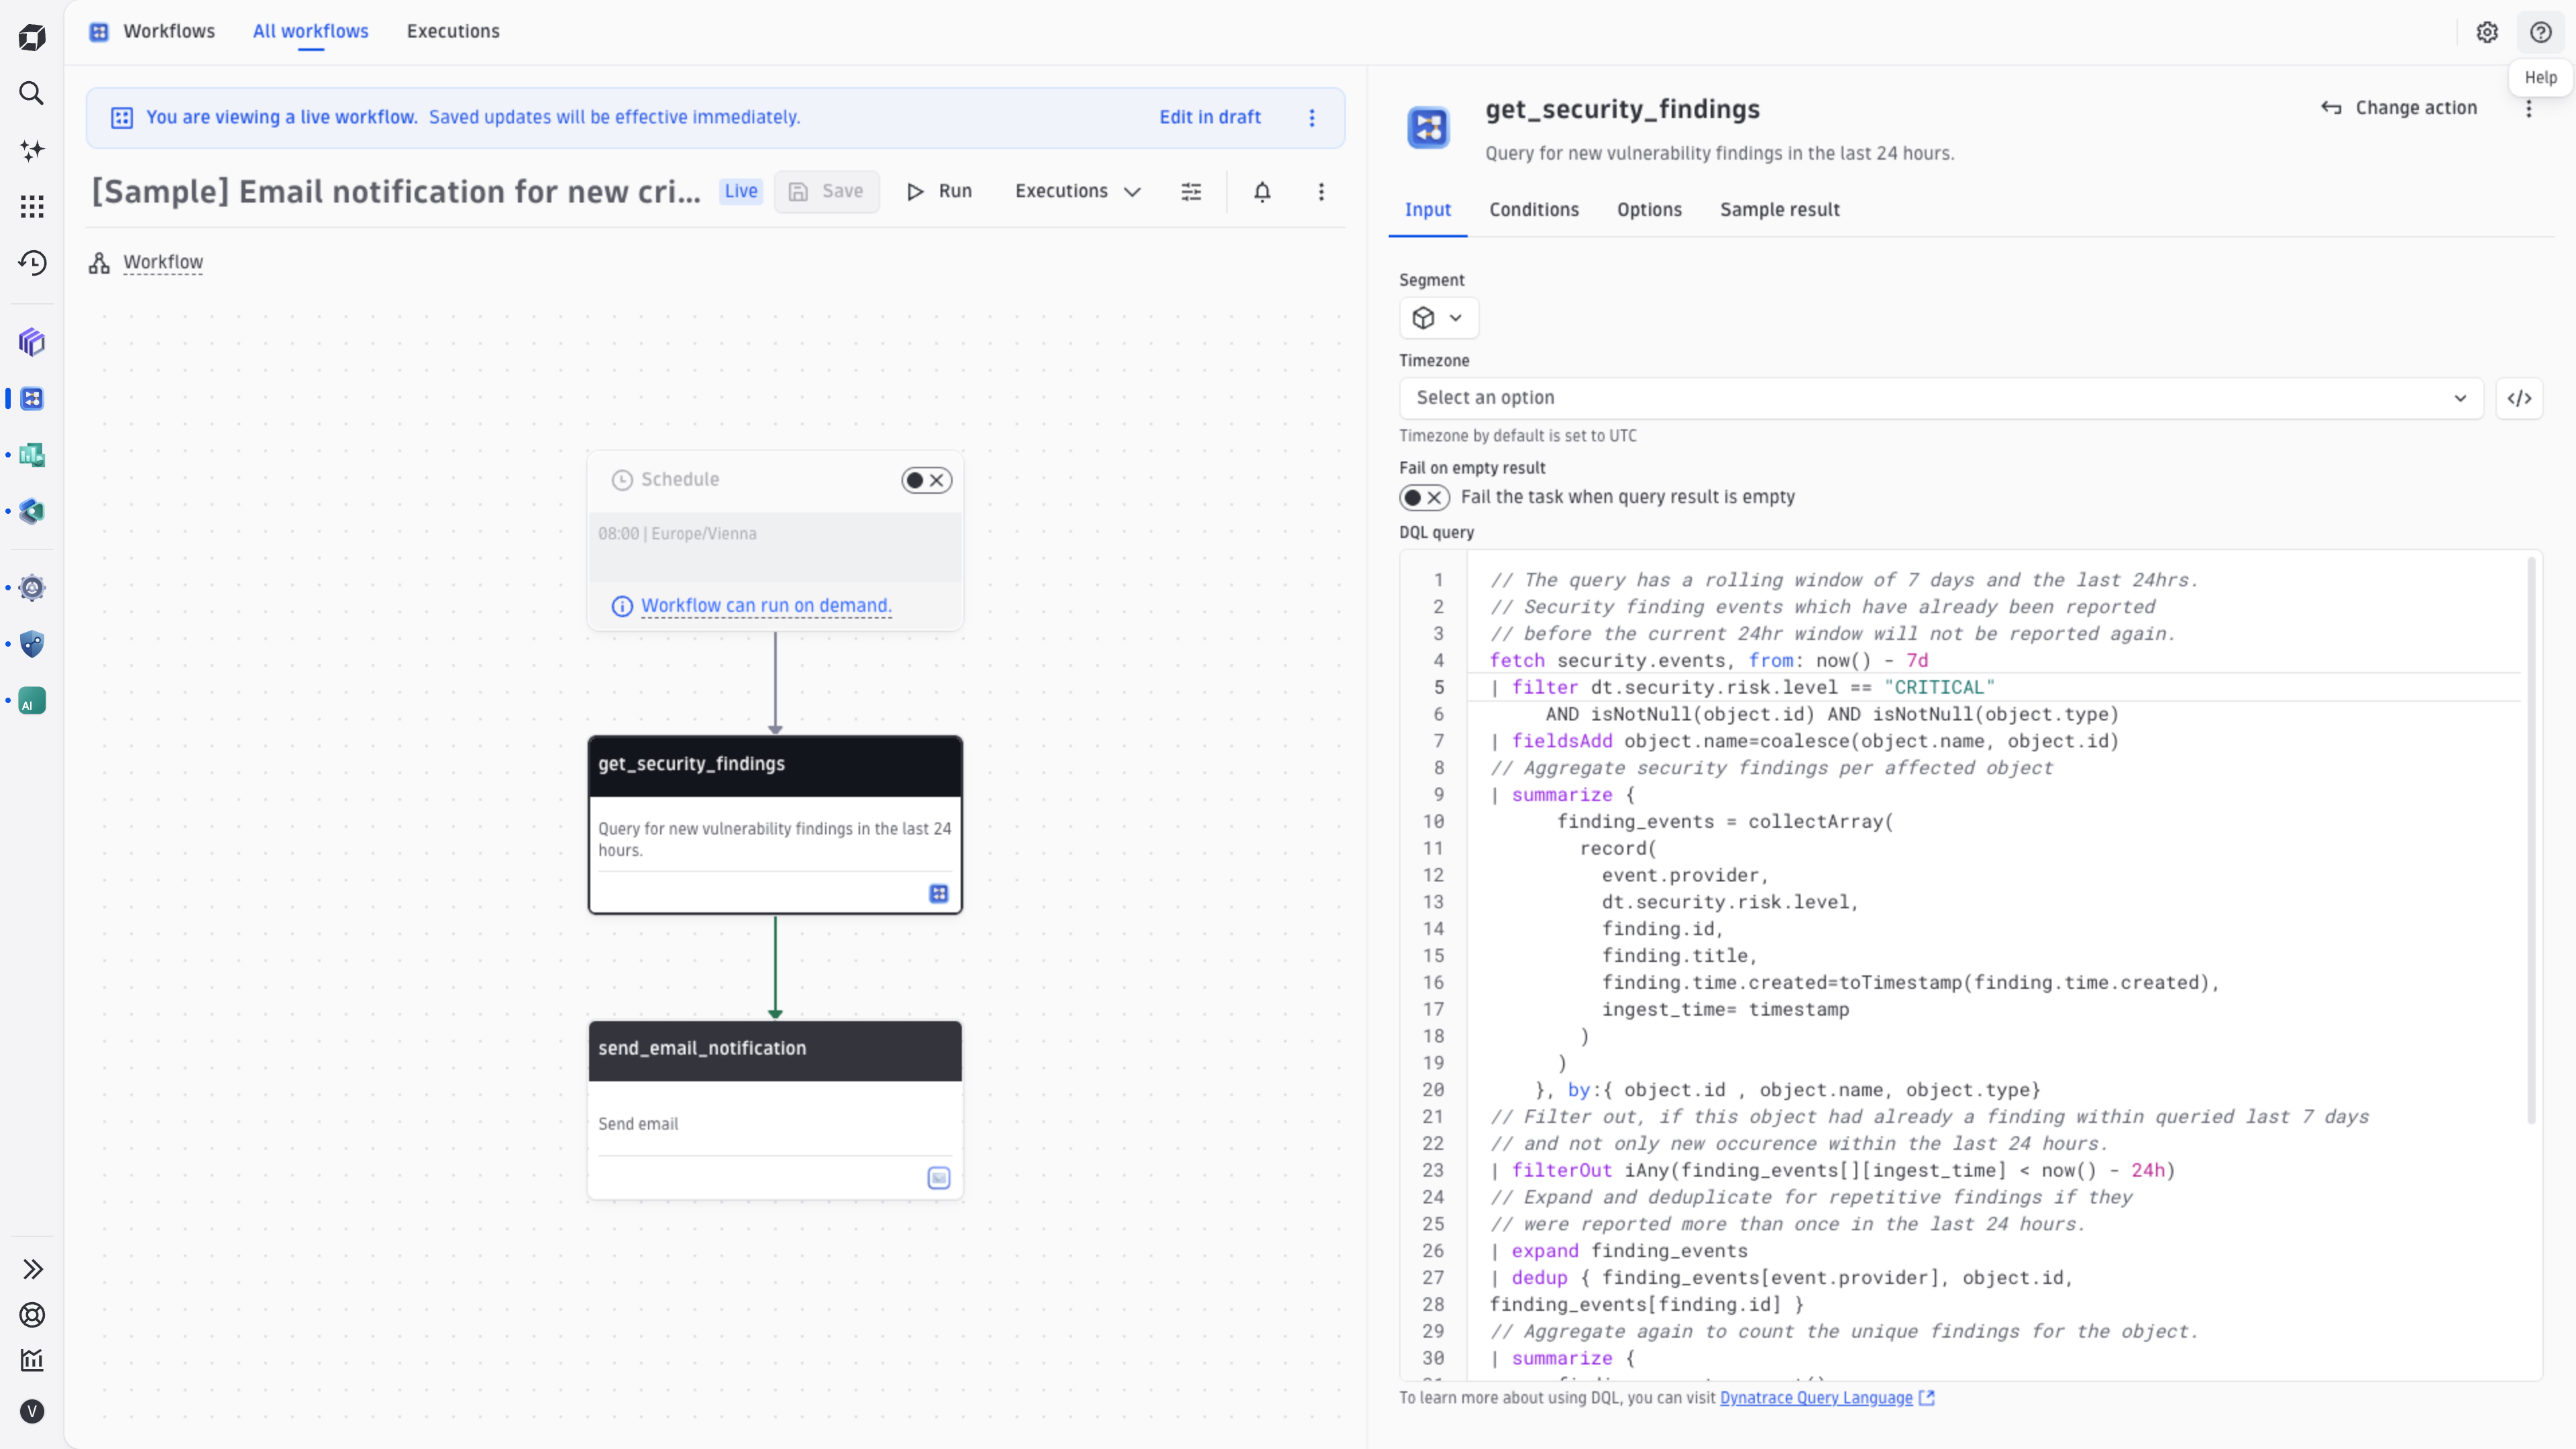
Task: Click the user avatar V
Action: pos(32,1412)
